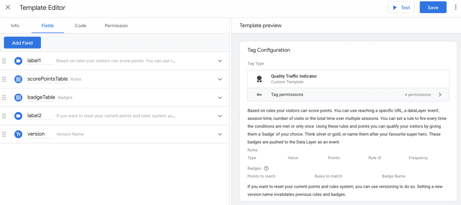
Task: Expand the scorePointsTable field
Action: point(220,79)
